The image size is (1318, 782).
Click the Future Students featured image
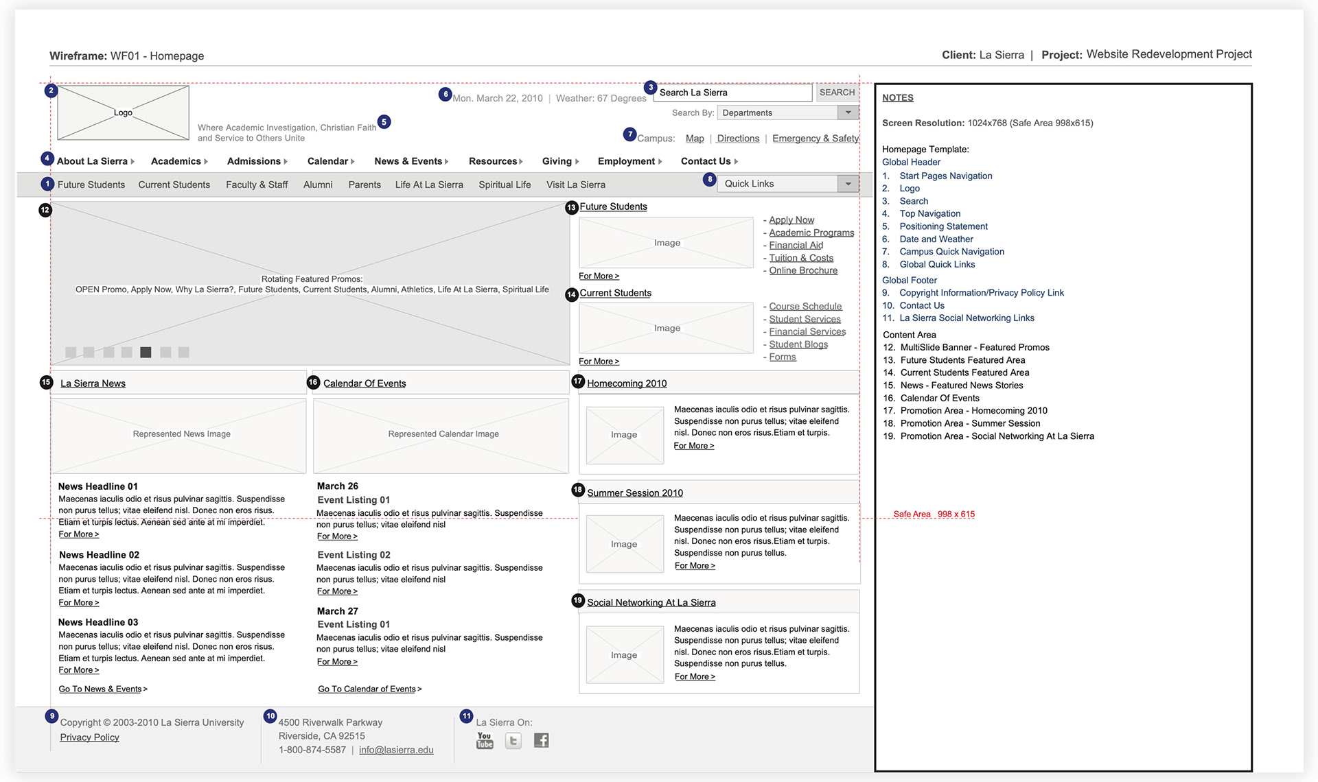coord(667,243)
